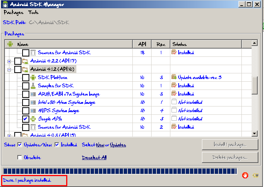Click the 'Done. 1 package installed.' status text
The image size is (264, 187).
pos(27,181)
